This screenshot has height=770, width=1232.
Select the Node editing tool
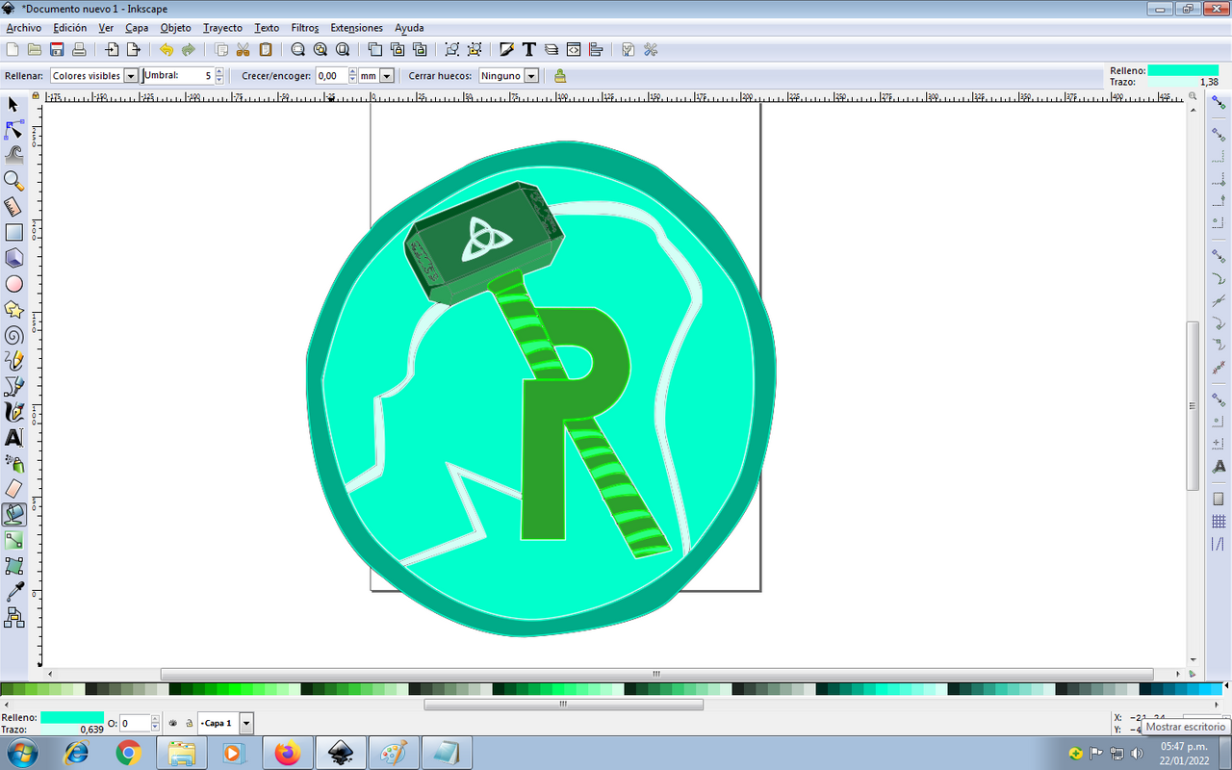(13, 129)
